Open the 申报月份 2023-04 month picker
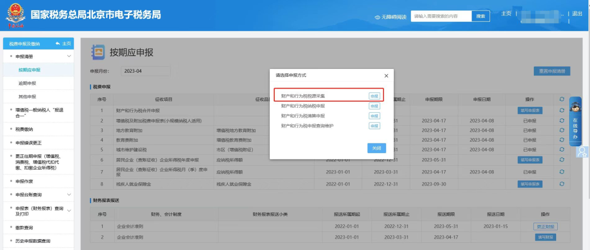Viewport: 590px width, 250px height. pyautogui.click(x=146, y=71)
